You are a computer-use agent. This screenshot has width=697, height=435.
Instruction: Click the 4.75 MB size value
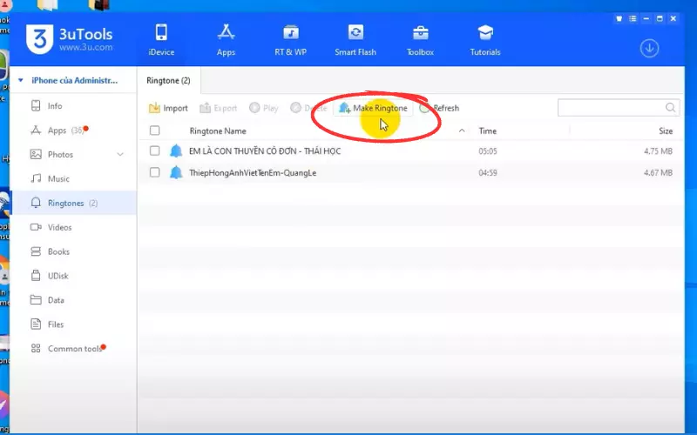coord(658,151)
